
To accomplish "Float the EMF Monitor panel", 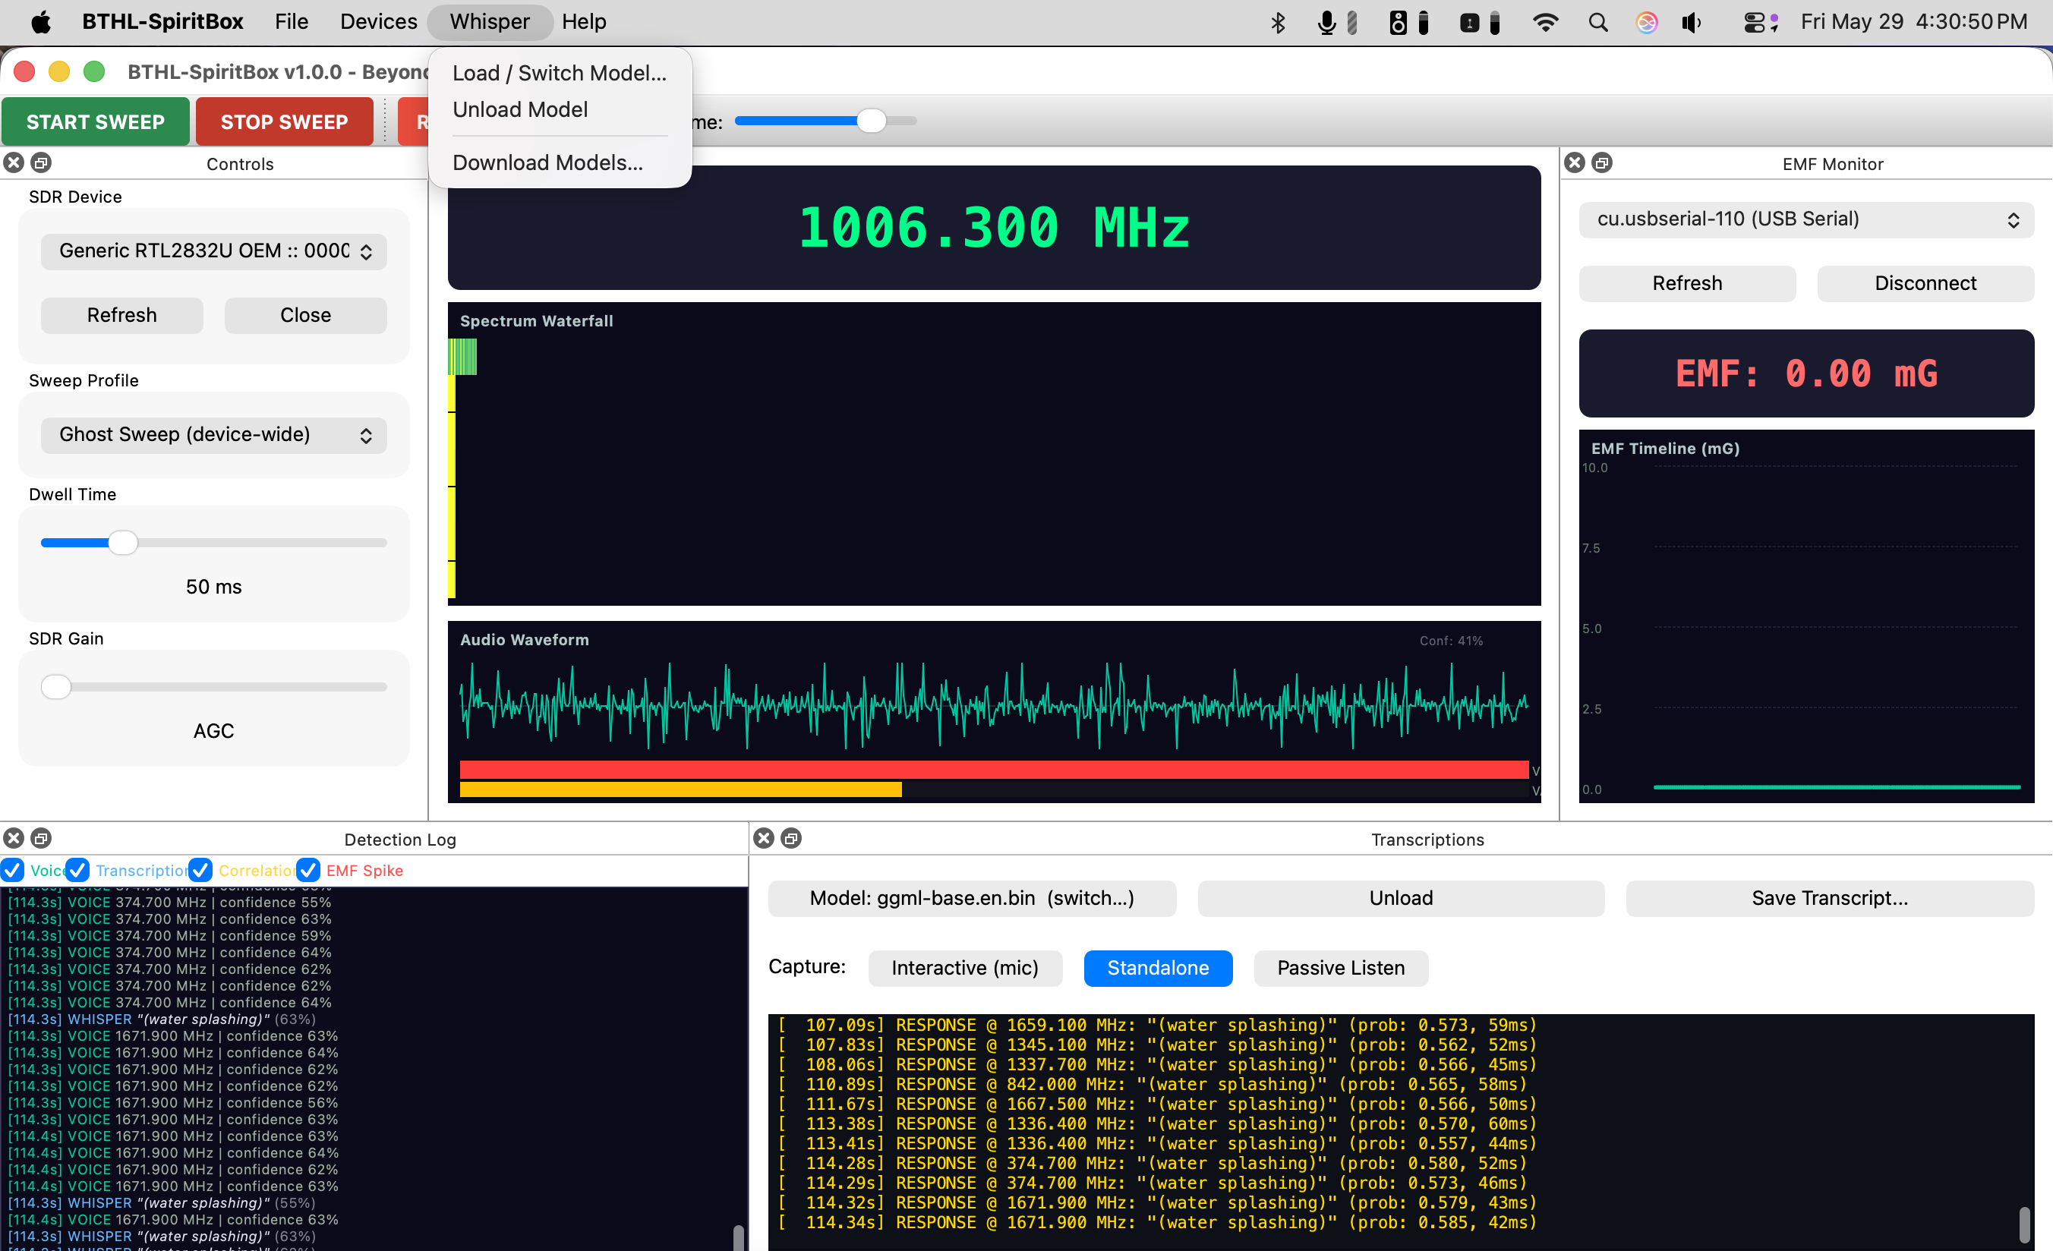I will point(1601,162).
